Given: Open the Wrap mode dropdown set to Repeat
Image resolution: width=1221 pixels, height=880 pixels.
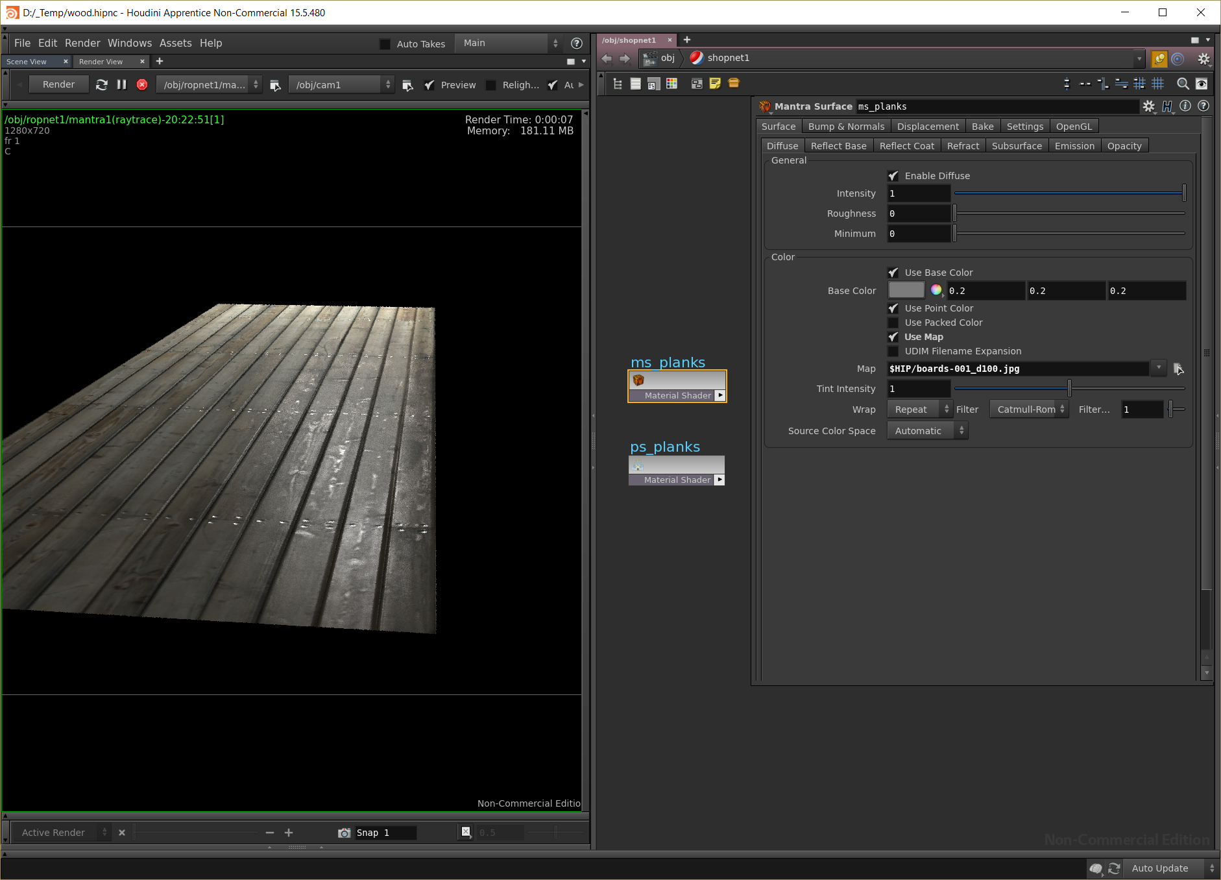Looking at the screenshot, I should click(919, 409).
